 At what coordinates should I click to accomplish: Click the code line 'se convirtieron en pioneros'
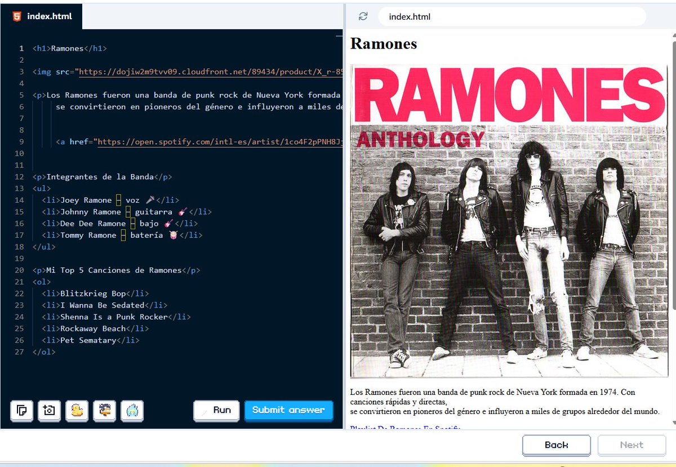click(199, 106)
